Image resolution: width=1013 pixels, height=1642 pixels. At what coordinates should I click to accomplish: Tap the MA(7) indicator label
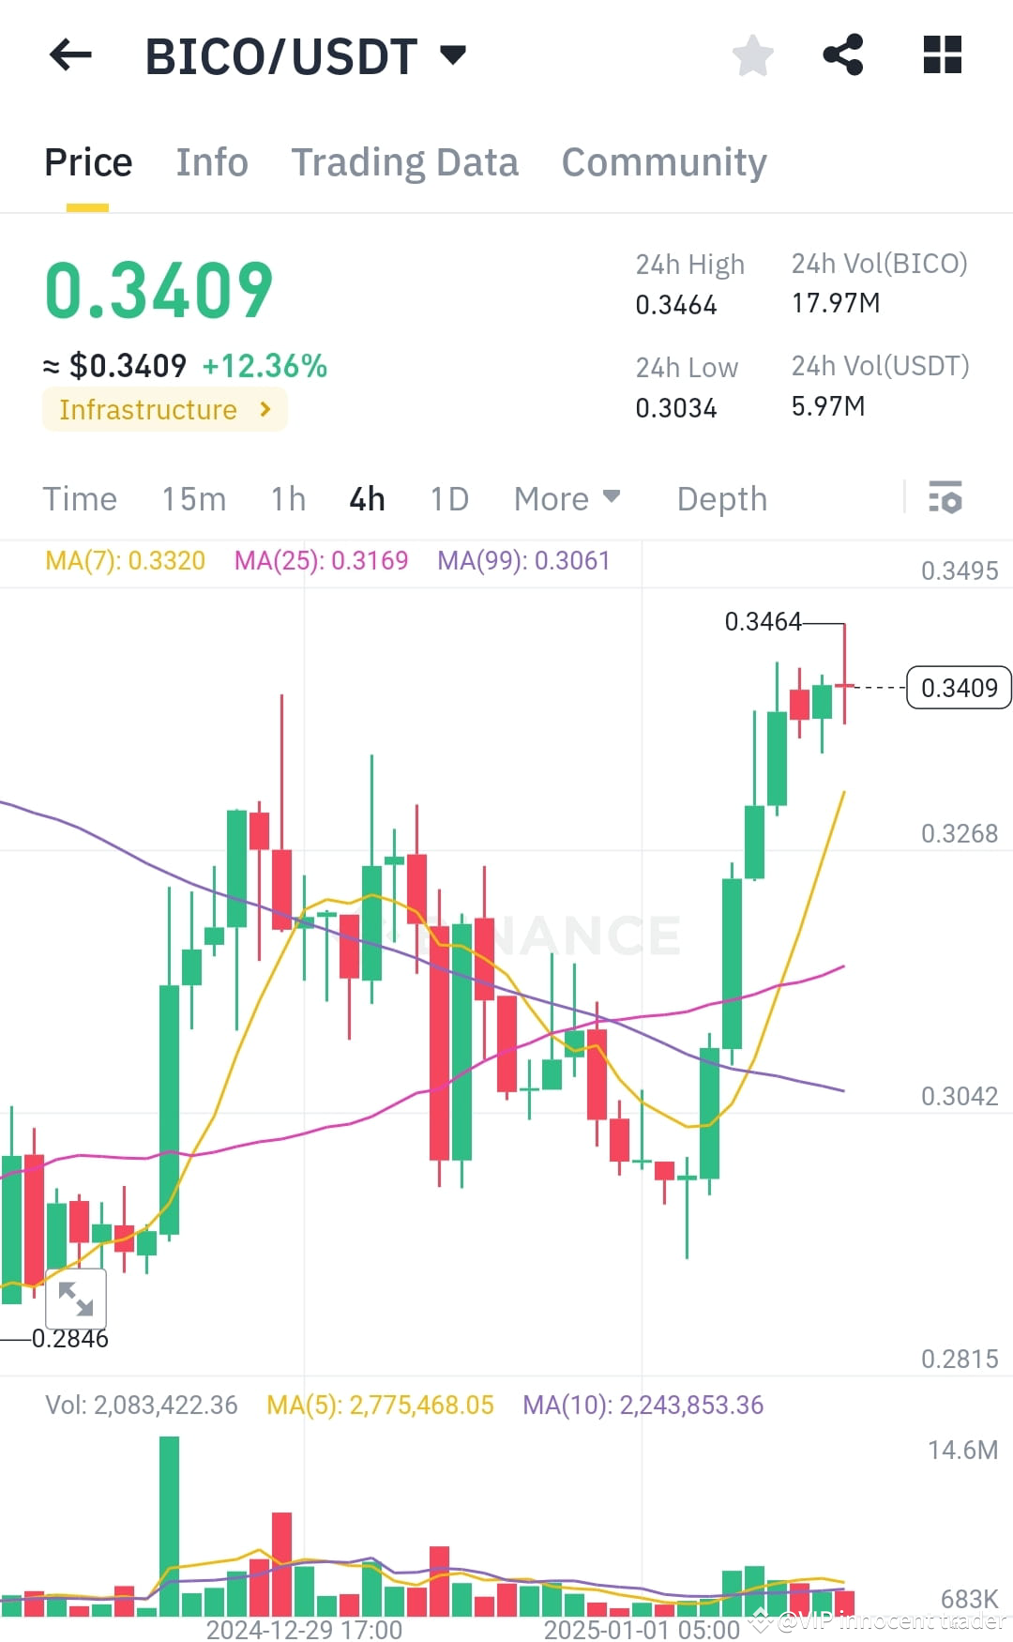click(x=125, y=560)
